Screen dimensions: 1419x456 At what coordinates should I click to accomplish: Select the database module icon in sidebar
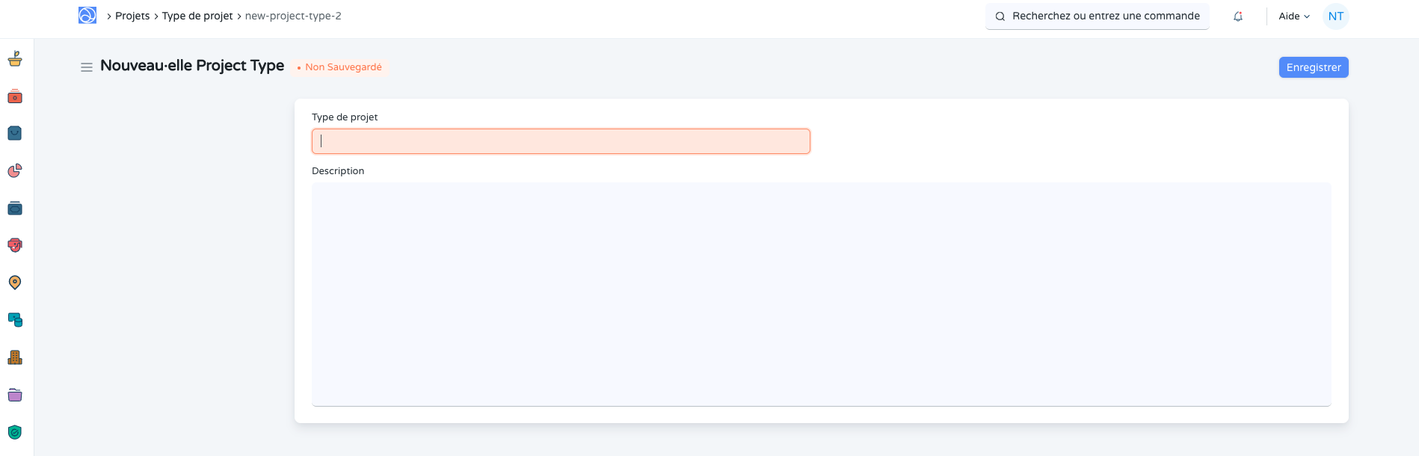pos(15,320)
